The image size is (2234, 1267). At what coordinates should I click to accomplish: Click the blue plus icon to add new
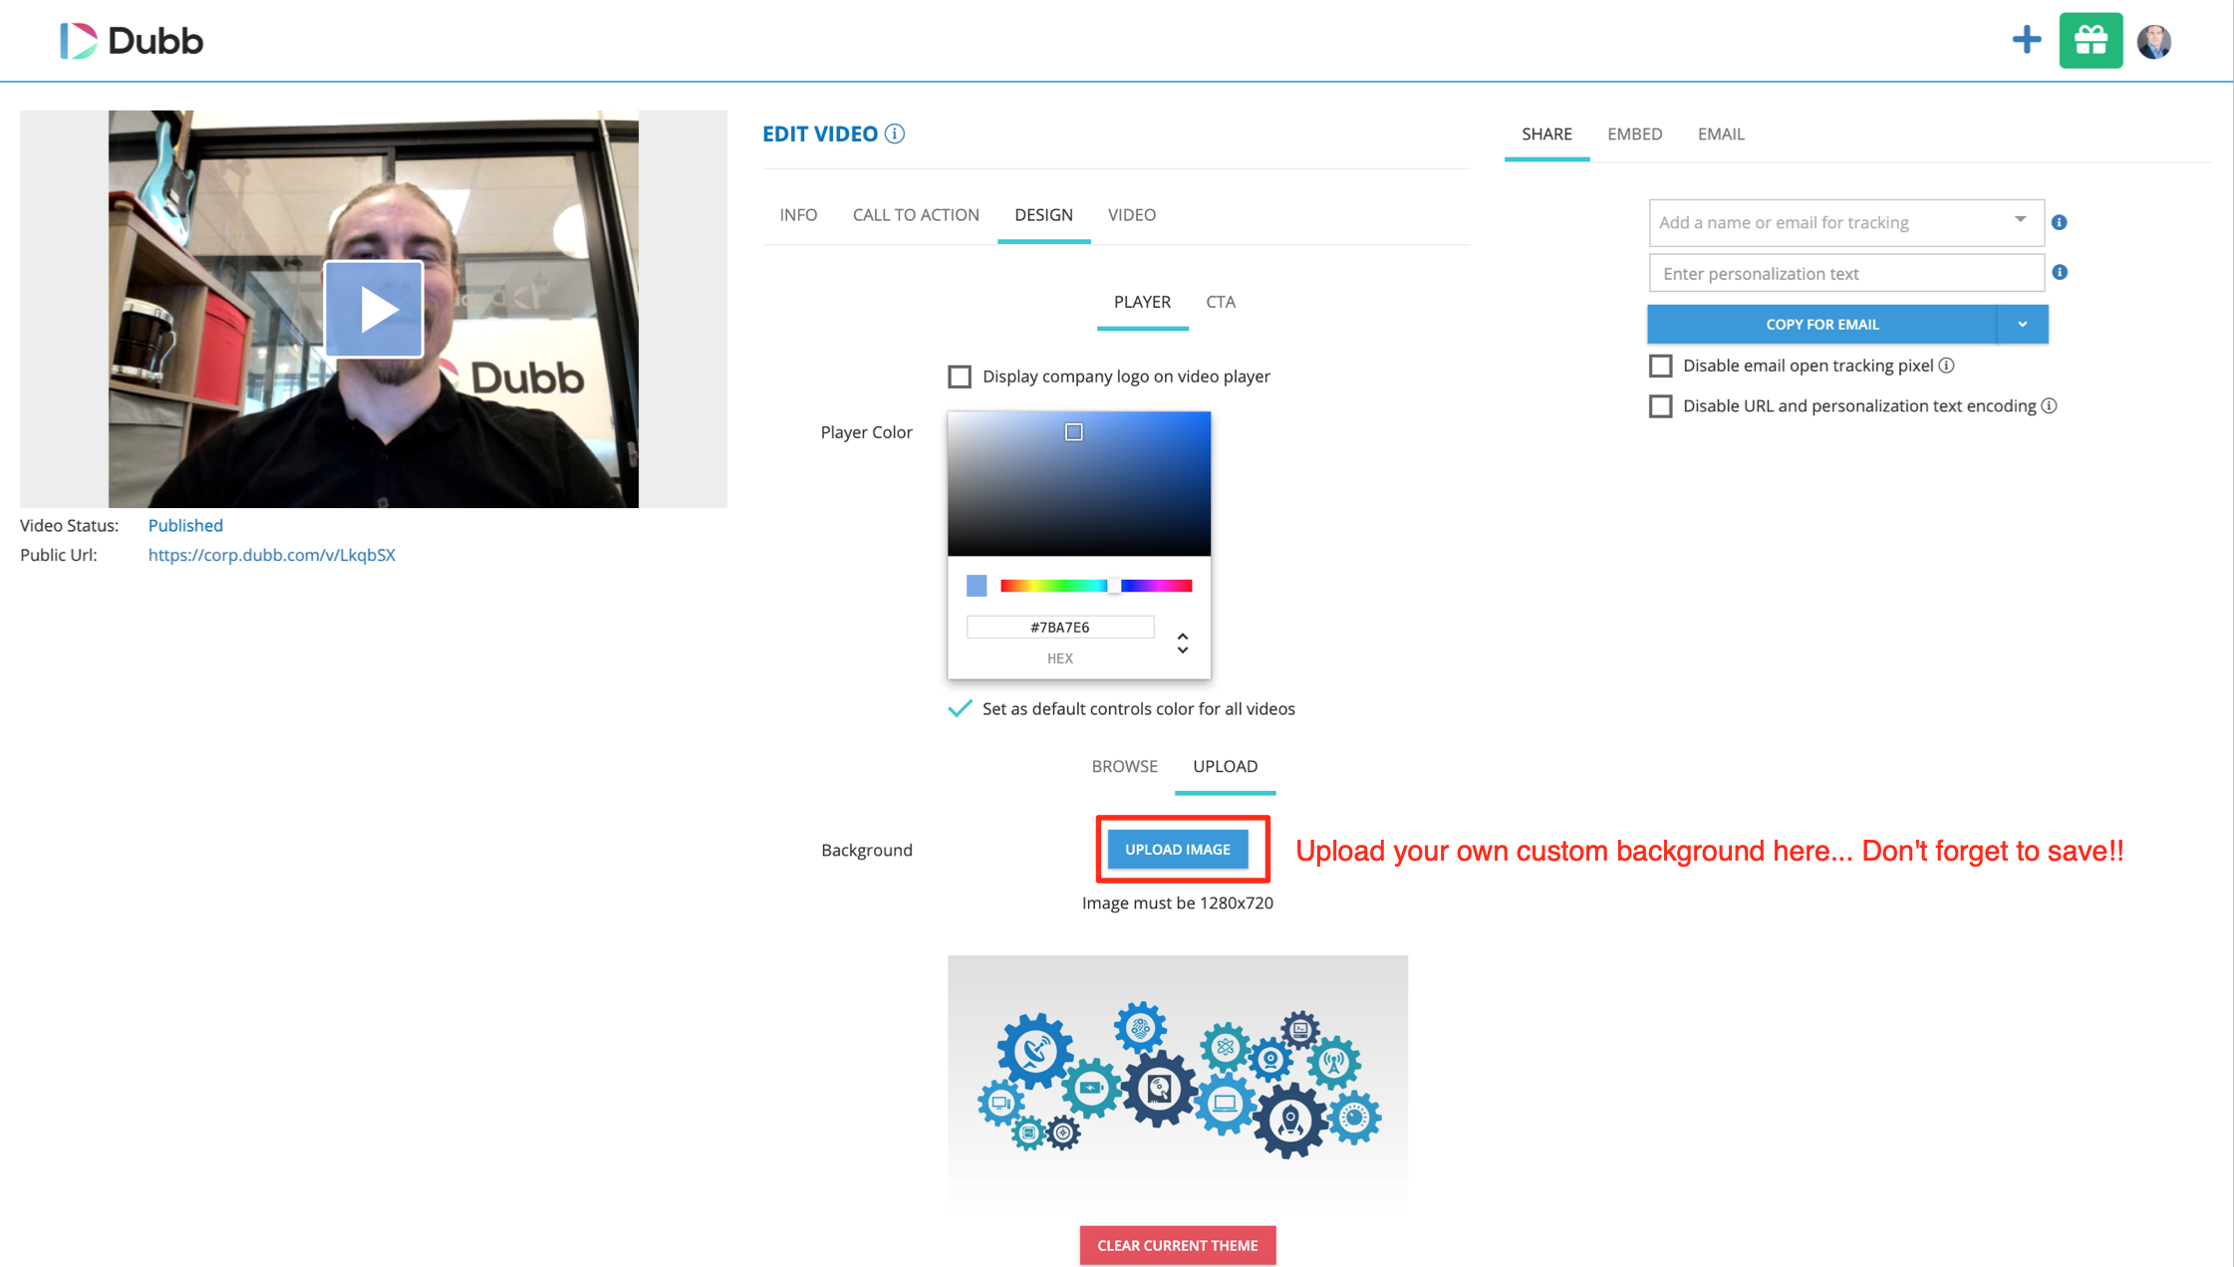[x=2026, y=40]
